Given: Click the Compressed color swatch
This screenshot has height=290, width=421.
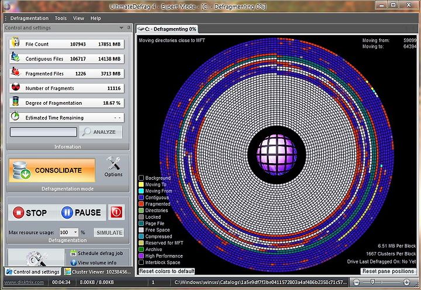Looking at the screenshot, I should pos(141,236).
